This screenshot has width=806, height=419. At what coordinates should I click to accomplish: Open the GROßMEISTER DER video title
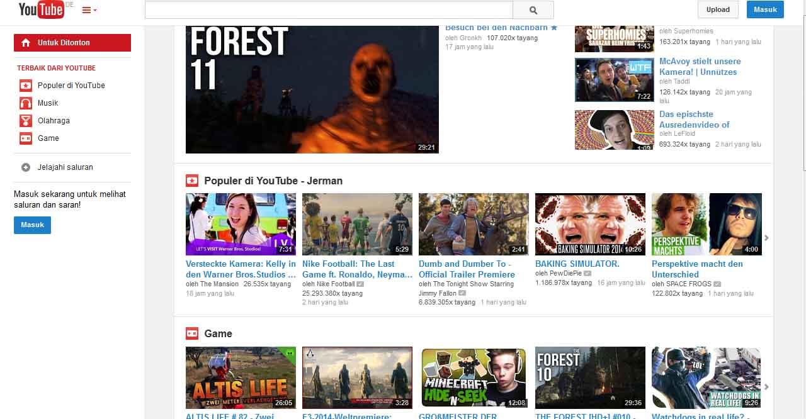click(x=458, y=416)
